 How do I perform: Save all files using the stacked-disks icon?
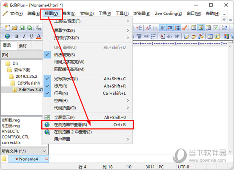tap(29, 28)
